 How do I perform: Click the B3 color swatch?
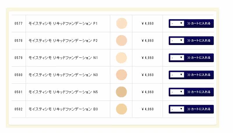click(x=121, y=109)
